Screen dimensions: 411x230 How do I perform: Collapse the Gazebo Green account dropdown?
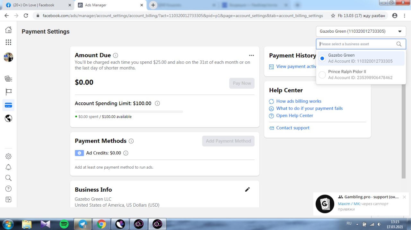pos(361,31)
